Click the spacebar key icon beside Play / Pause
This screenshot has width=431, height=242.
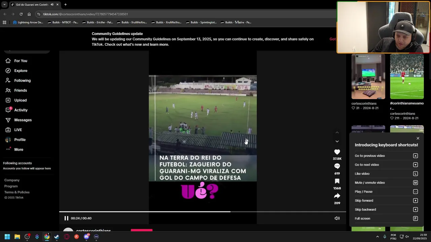416,192
